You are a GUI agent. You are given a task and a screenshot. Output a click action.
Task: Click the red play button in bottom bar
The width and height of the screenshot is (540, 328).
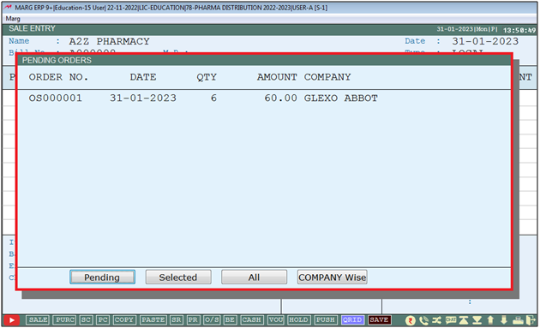[12, 320]
